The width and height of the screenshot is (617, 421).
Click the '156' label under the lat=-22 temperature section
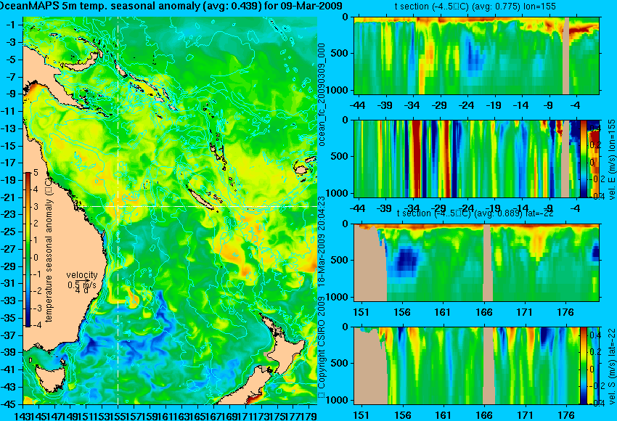(x=402, y=312)
